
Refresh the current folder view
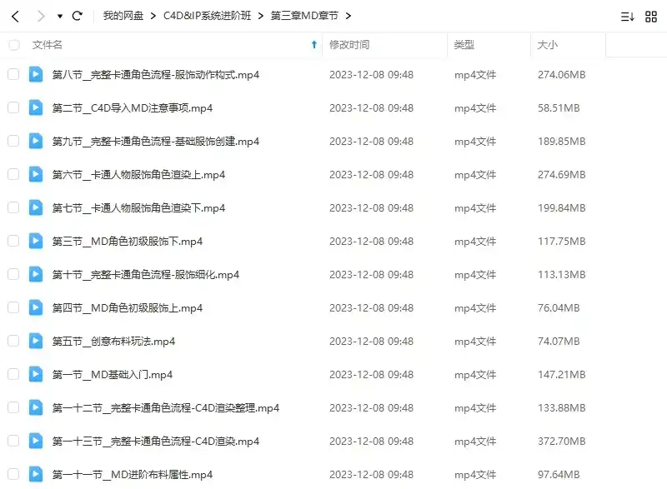pyautogui.click(x=77, y=15)
